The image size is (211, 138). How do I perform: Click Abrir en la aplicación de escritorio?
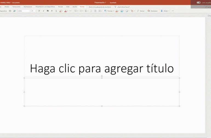(x=100, y=7)
